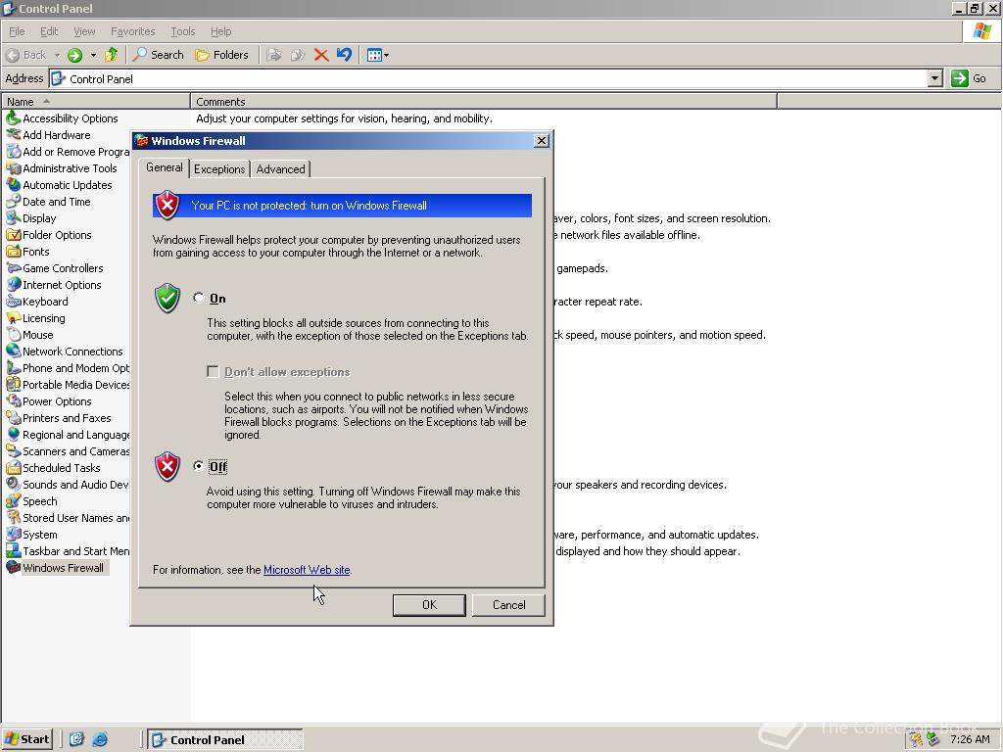This screenshot has width=1003, height=752.
Task: Open Date and Time icon
Action: tap(14, 202)
